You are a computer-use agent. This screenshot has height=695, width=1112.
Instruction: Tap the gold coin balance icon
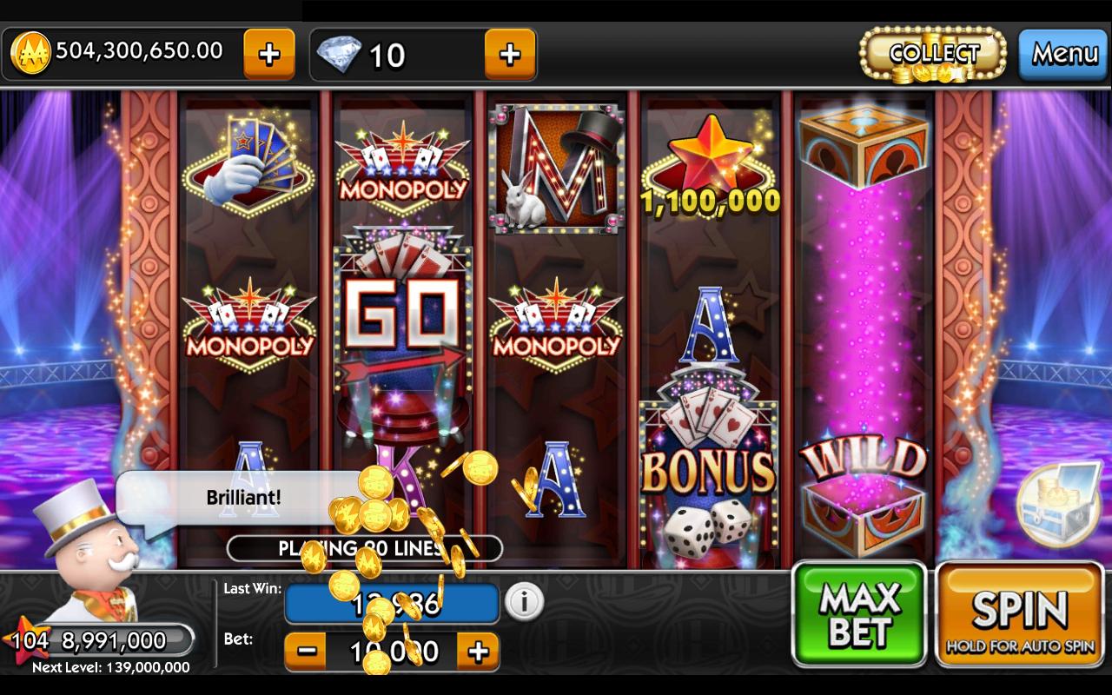pyautogui.click(x=30, y=52)
